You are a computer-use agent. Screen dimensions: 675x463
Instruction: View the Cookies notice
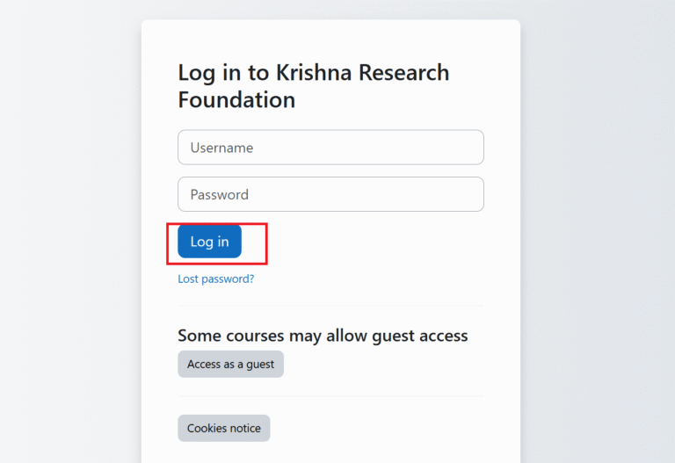click(223, 428)
